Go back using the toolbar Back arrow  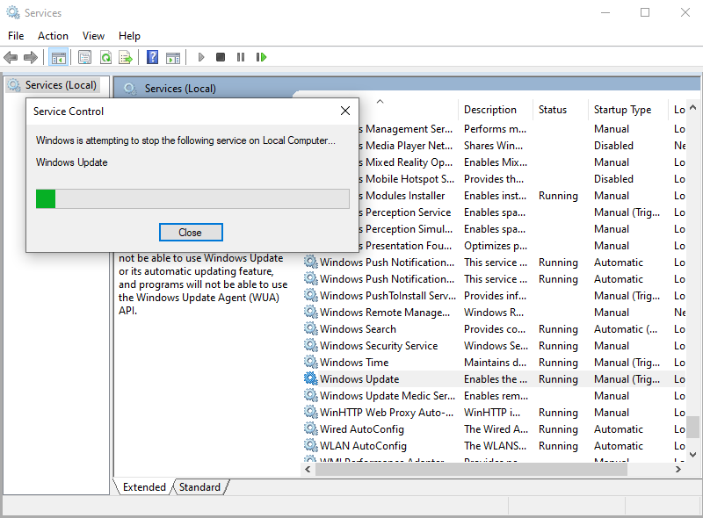(x=11, y=57)
